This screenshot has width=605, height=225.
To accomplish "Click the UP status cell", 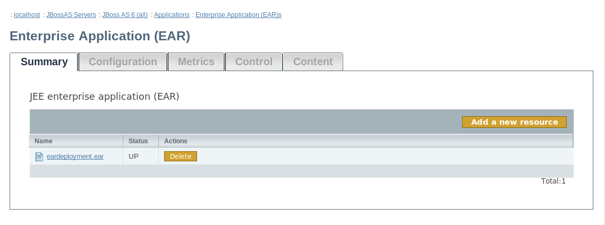I will coord(134,157).
